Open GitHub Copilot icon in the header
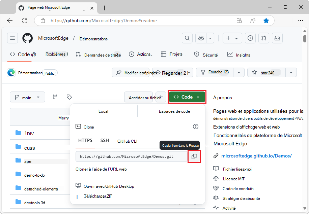Viewport: 309px width, 214px height. [x=201, y=38]
